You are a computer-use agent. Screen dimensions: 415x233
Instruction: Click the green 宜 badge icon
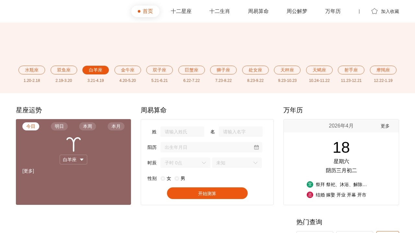coord(310,184)
